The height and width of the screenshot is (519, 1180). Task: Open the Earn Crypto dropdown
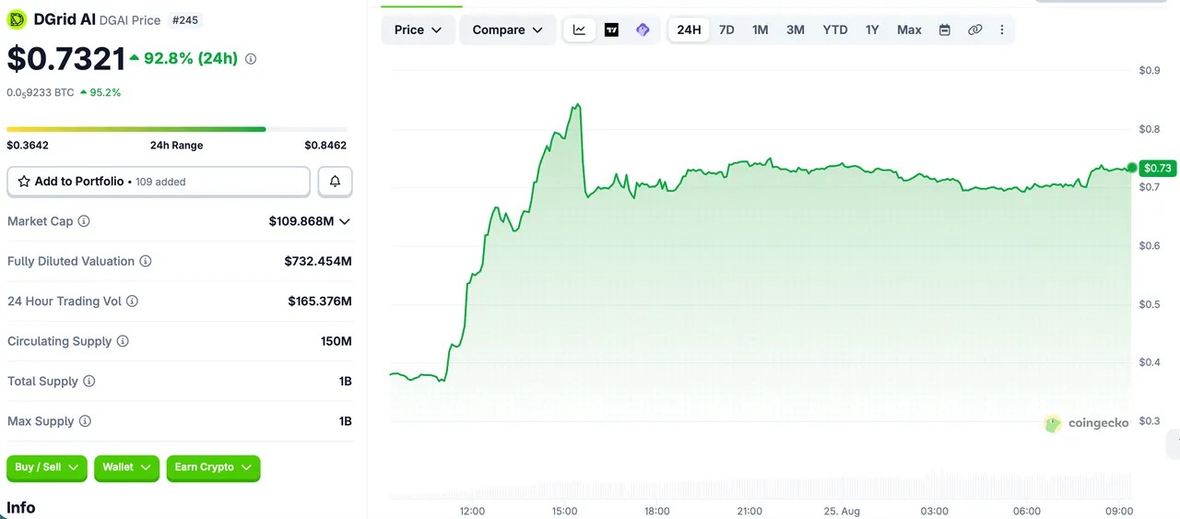[x=214, y=467]
